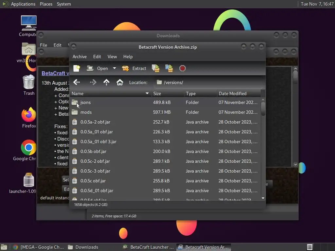Go to archive home location

click(120, 82)
